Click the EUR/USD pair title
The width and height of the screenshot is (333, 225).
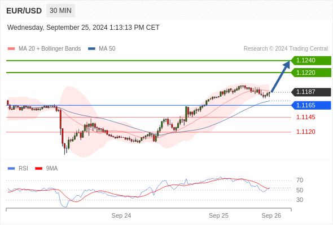point(24,11)
